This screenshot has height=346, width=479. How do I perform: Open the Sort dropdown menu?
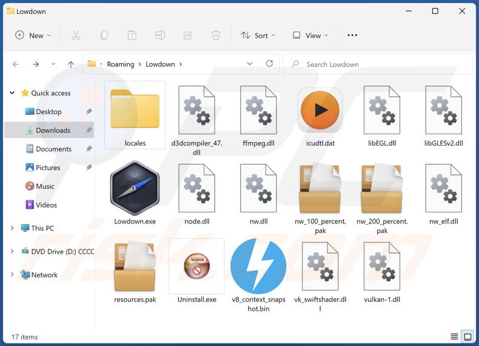coord(258,35)
